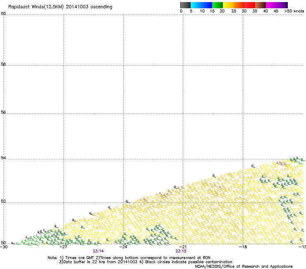The image size is (306, 269).
Task: Click the -27 longitude axis label
Action: click(x=63, y=247)
